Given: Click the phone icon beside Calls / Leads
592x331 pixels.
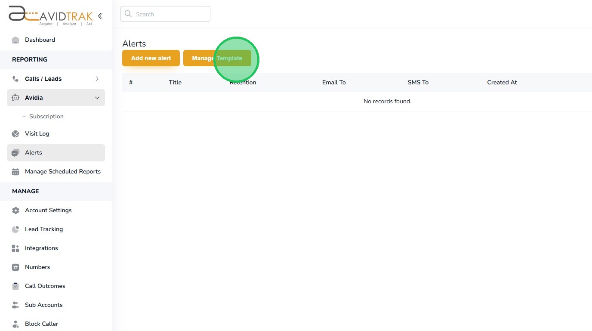Looking at the screenshot, I should point(15,79).
